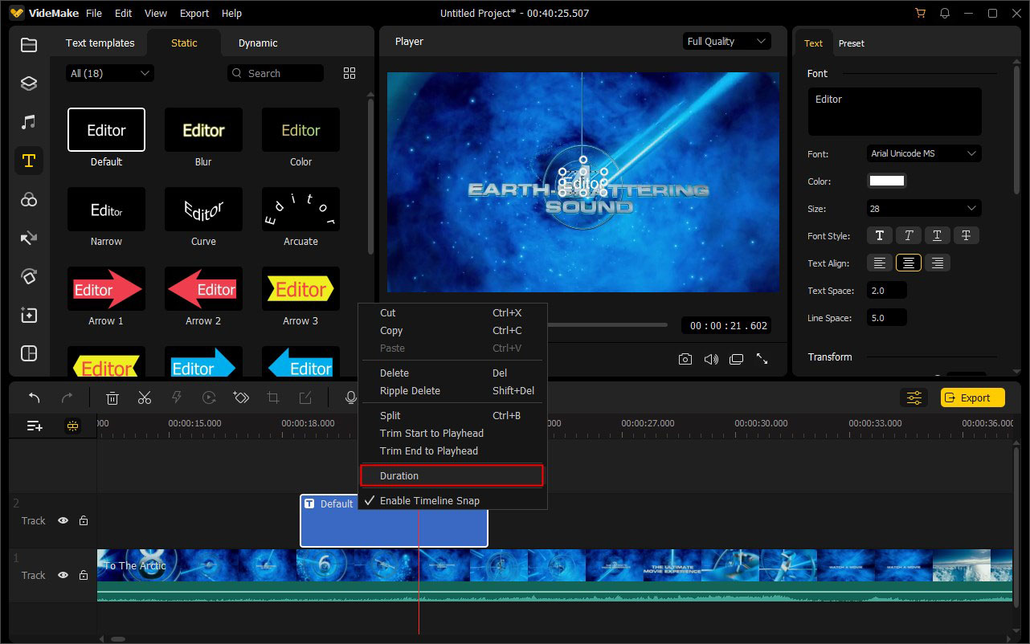This screenshot has height=644, width=1030.
Task: Enter fullscreen player with the expand icon
Action: point(762,359)
